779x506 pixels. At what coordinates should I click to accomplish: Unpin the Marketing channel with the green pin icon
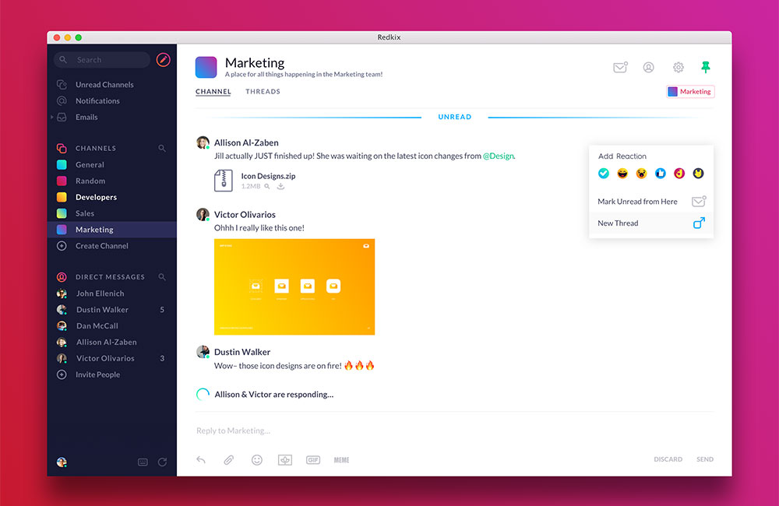(706, 67)
